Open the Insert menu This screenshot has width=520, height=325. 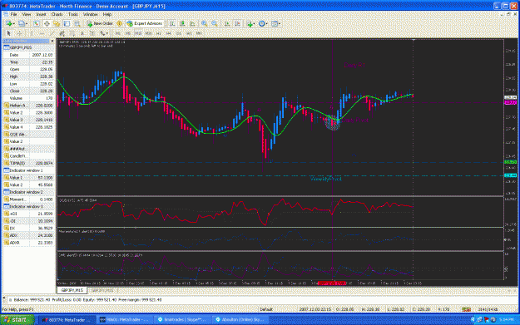[41, 14]
